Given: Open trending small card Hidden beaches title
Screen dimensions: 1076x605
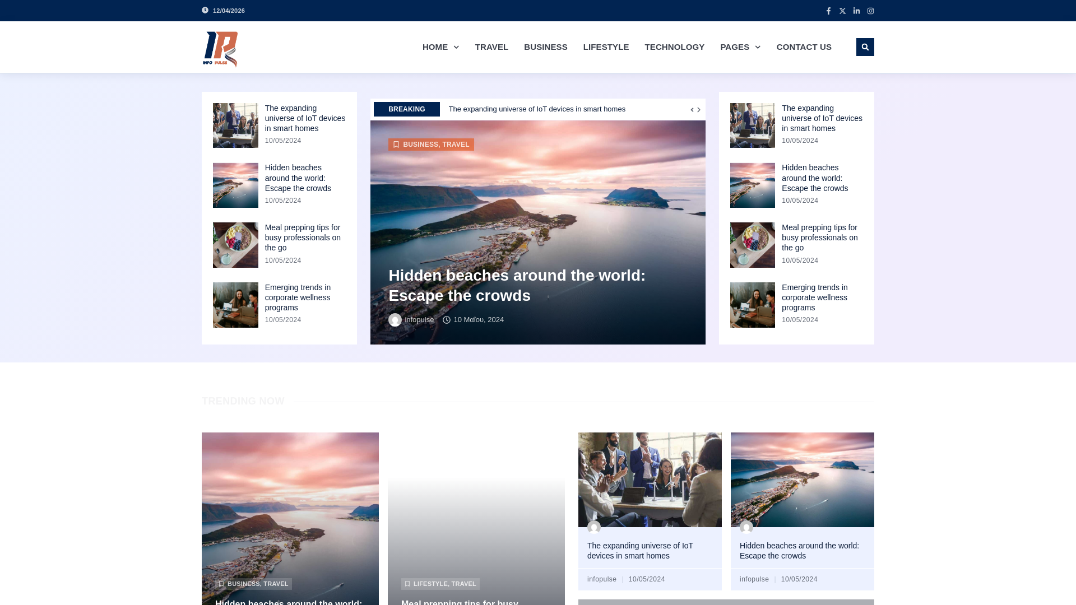Looking at the screenshot, I should [799, 551].
